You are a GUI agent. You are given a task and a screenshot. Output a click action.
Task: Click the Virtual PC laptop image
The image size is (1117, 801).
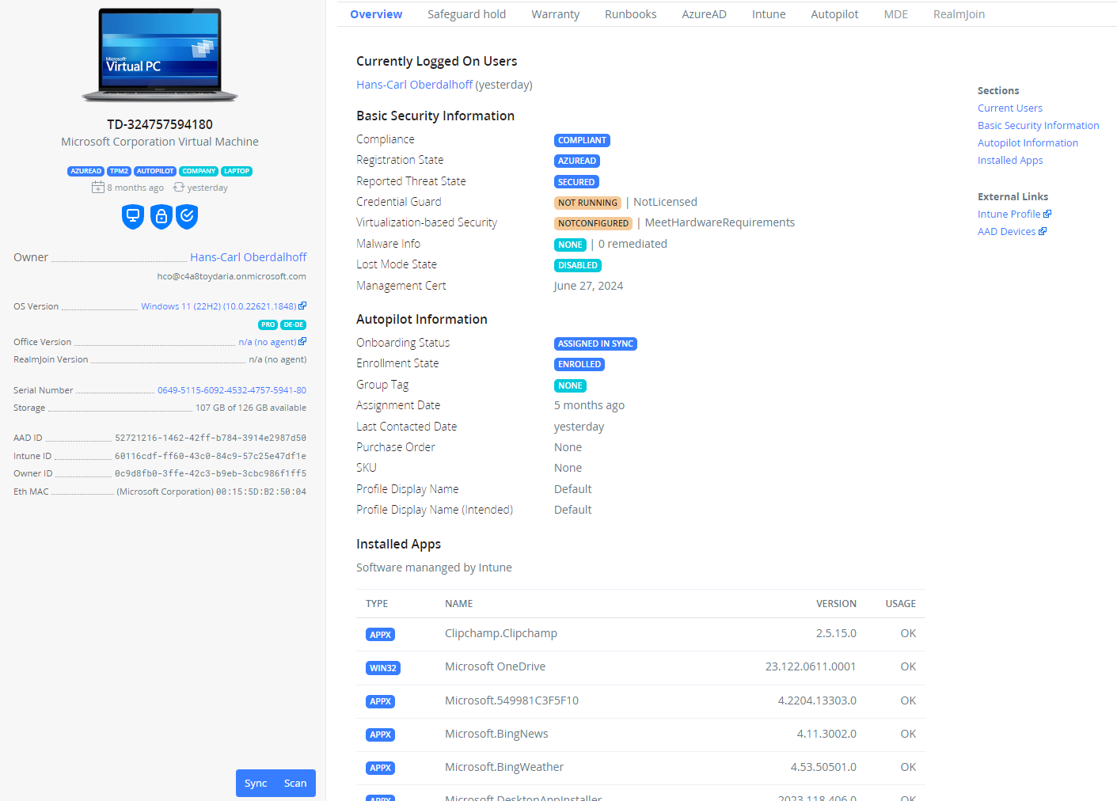pos(160,55)
